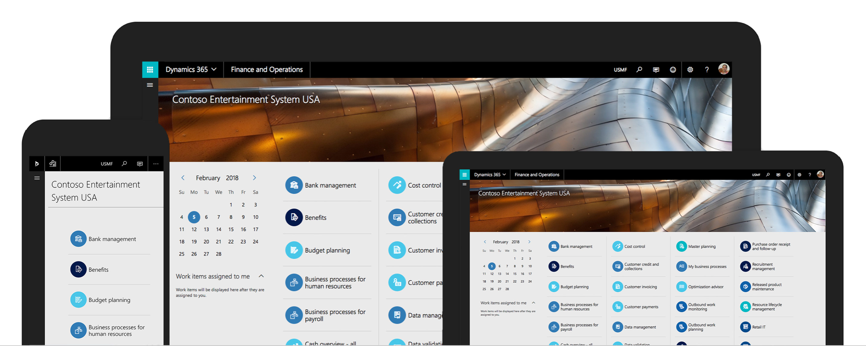Open search magnifier on the tablet header
Viewport: 866px width, 346px height.
tap(768, 175)
